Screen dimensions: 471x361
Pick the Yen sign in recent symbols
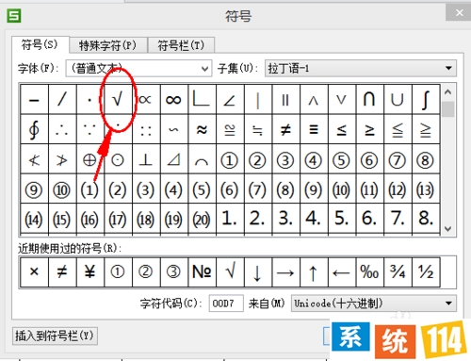click(89, 271)
